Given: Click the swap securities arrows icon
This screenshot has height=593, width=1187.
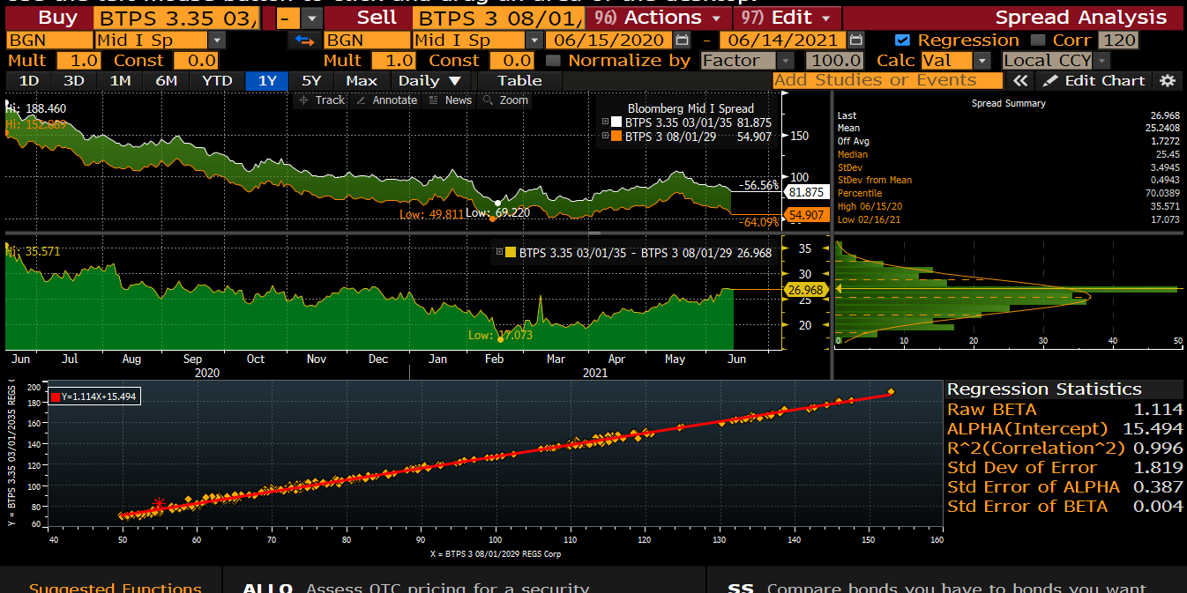Looking at the screenshot, I should (x=304, y=40).
